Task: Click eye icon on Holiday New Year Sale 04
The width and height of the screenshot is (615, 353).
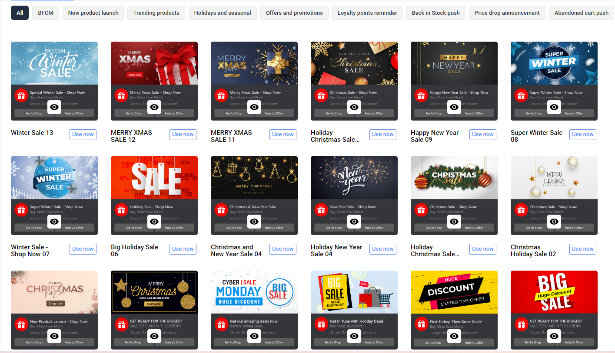Action: click(x=354, y=222)
